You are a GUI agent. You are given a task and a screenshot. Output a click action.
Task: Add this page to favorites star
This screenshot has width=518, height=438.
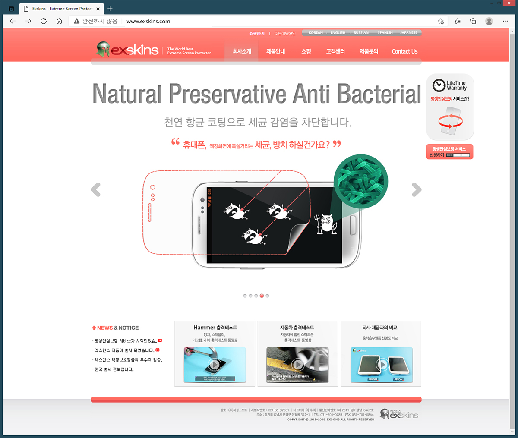(x=441, y=21)
